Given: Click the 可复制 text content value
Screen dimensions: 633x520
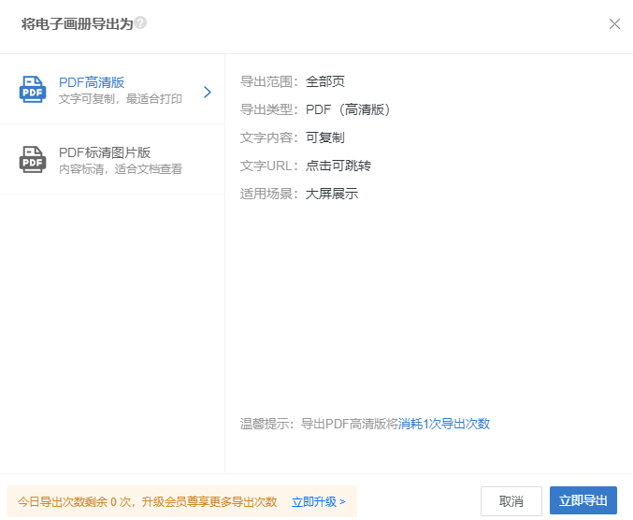Looking at the screenshot, I should [x=325, y=137].
